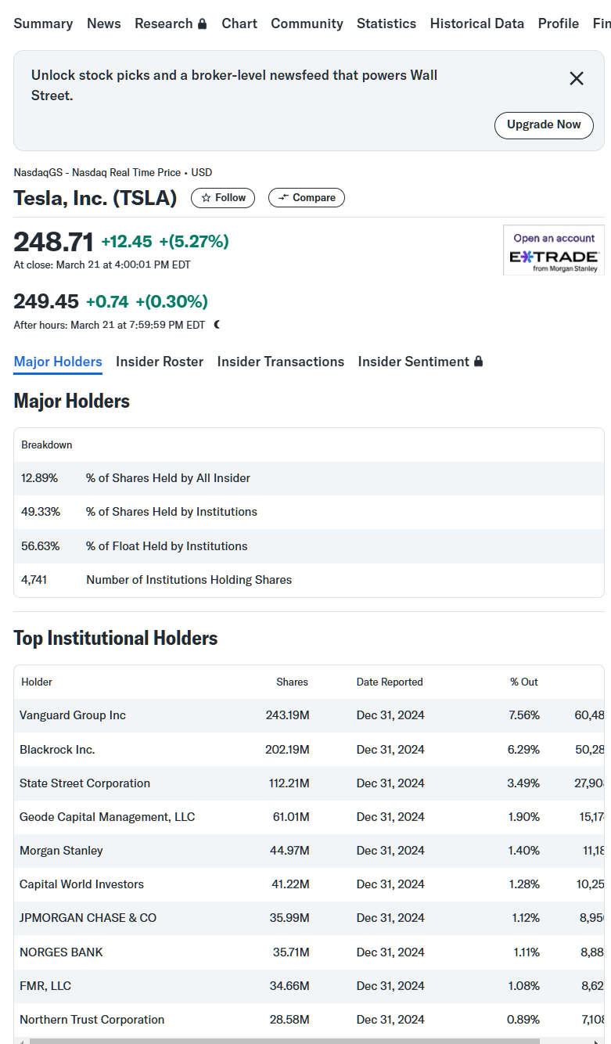This screenshot has height=1044, width=611.
Task: Click the Breakdown table header
Action: coord(46,445)
